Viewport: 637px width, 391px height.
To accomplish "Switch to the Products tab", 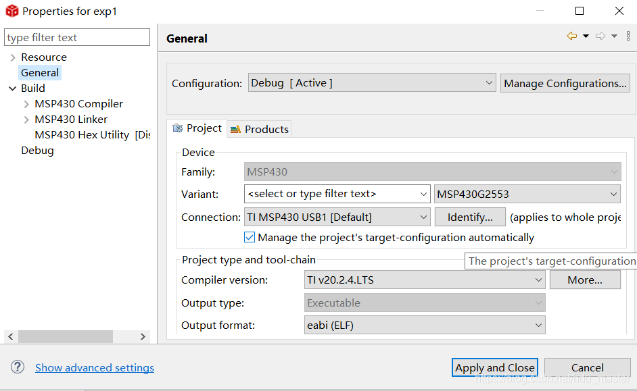I will pyautogui.click(x=259, y=130).
